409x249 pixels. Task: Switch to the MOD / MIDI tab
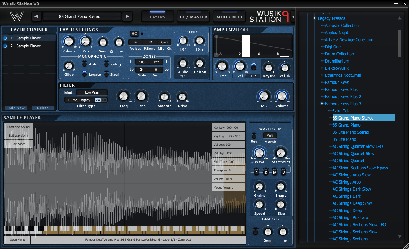[x=229, y=17]
